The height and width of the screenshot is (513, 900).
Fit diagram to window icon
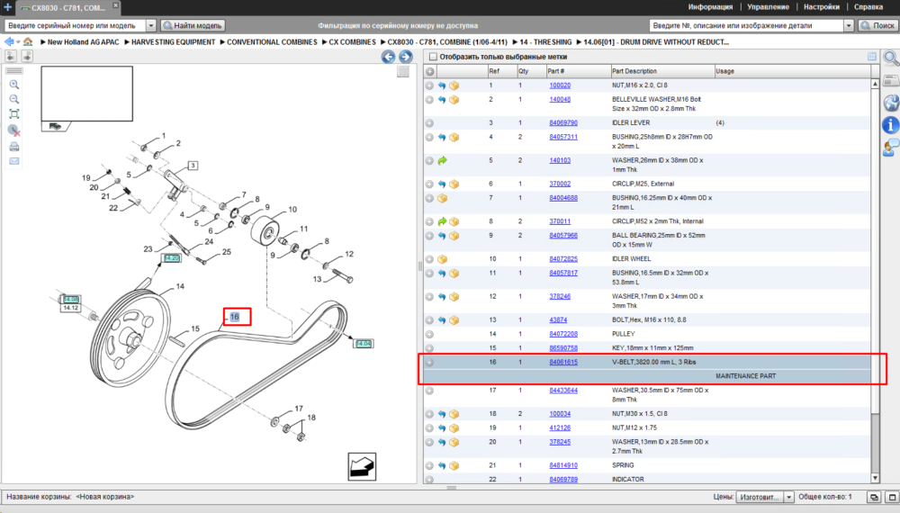point(14,114)
